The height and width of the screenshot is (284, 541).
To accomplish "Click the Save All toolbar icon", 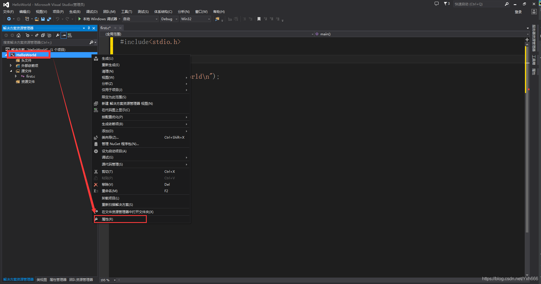I will coord(49,19).
